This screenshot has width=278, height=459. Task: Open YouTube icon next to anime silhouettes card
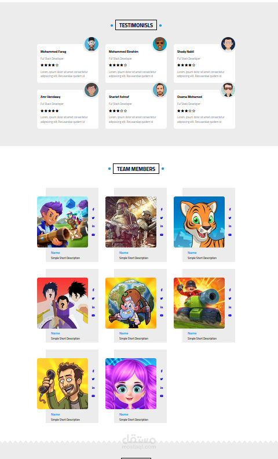93,315
